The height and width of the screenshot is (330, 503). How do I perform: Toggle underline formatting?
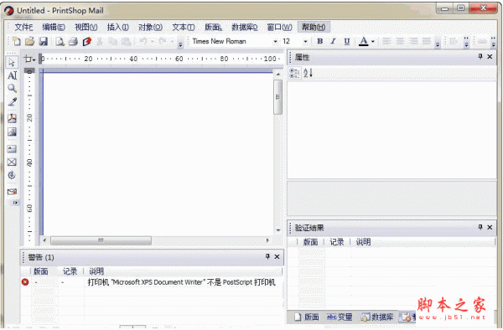point(347,41)
